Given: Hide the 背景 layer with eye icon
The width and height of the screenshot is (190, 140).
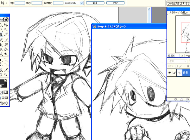Looking at the screenshot, I should click(169, 73).
